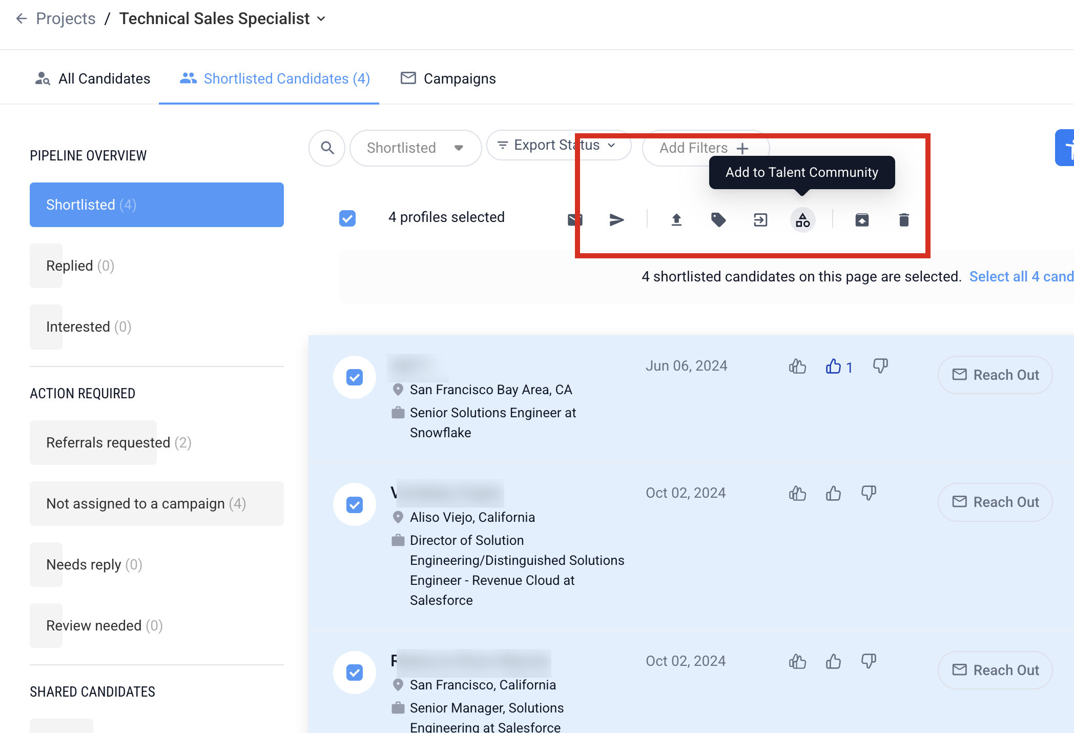Click Reach Out for the Aliso Viejo candidate
Image resolution: width=1074 pixels, height=733 pixels.
point(995,502)
